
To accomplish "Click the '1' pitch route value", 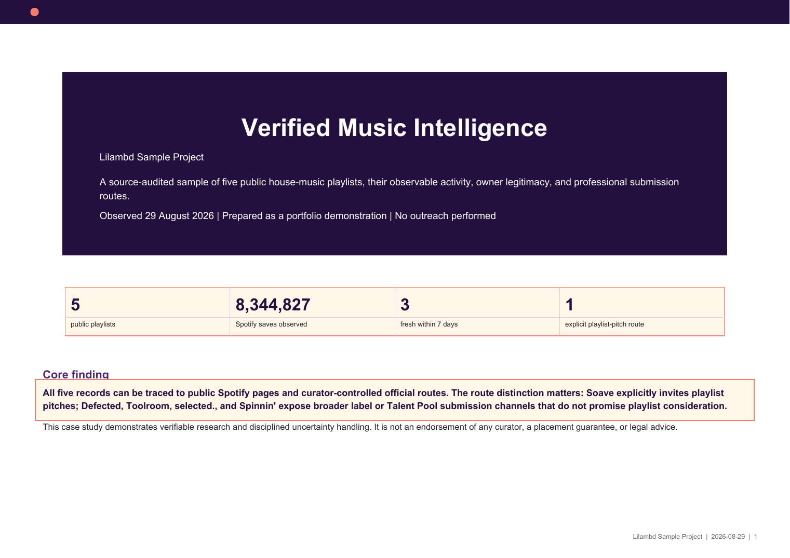I will (x=569, y=305).
